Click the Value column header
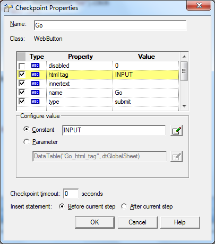The width and height of the screenshot is (215, 244). [147, 57]
